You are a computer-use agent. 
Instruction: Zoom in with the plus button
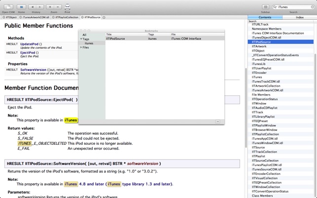click(50, 7)
